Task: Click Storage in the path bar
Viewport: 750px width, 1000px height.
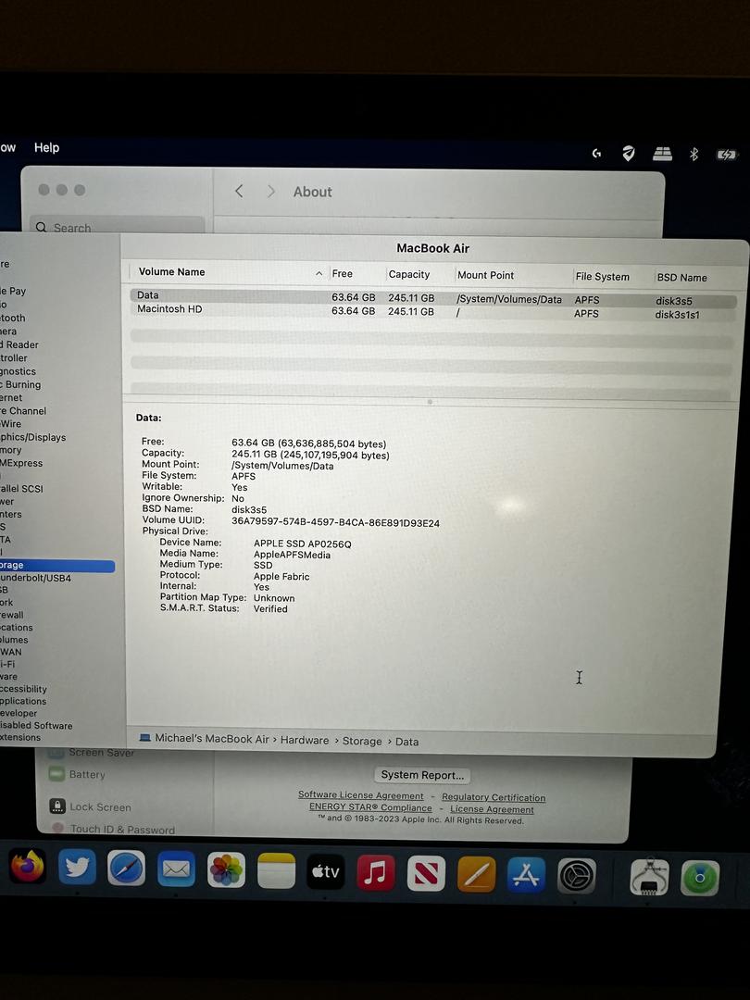Action: point(362,741)
